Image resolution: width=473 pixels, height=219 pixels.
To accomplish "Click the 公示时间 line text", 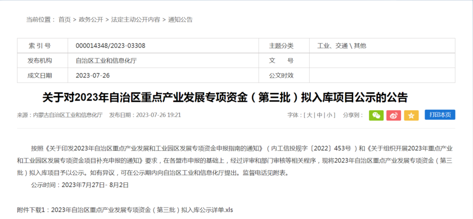I will click(x=80, y=185).
